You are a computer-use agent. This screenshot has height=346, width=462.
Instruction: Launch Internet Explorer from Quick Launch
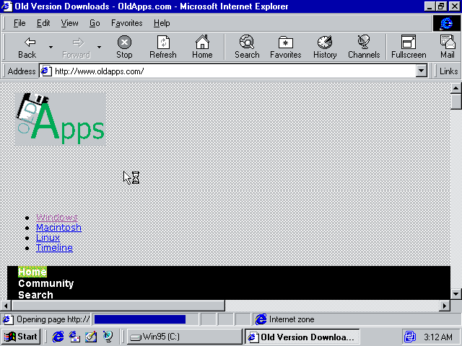58,337
